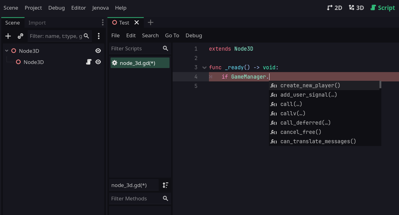Choose callv(…) from autocomplete
The height and width of the screenshot is (215, 399).
(324, 113)
